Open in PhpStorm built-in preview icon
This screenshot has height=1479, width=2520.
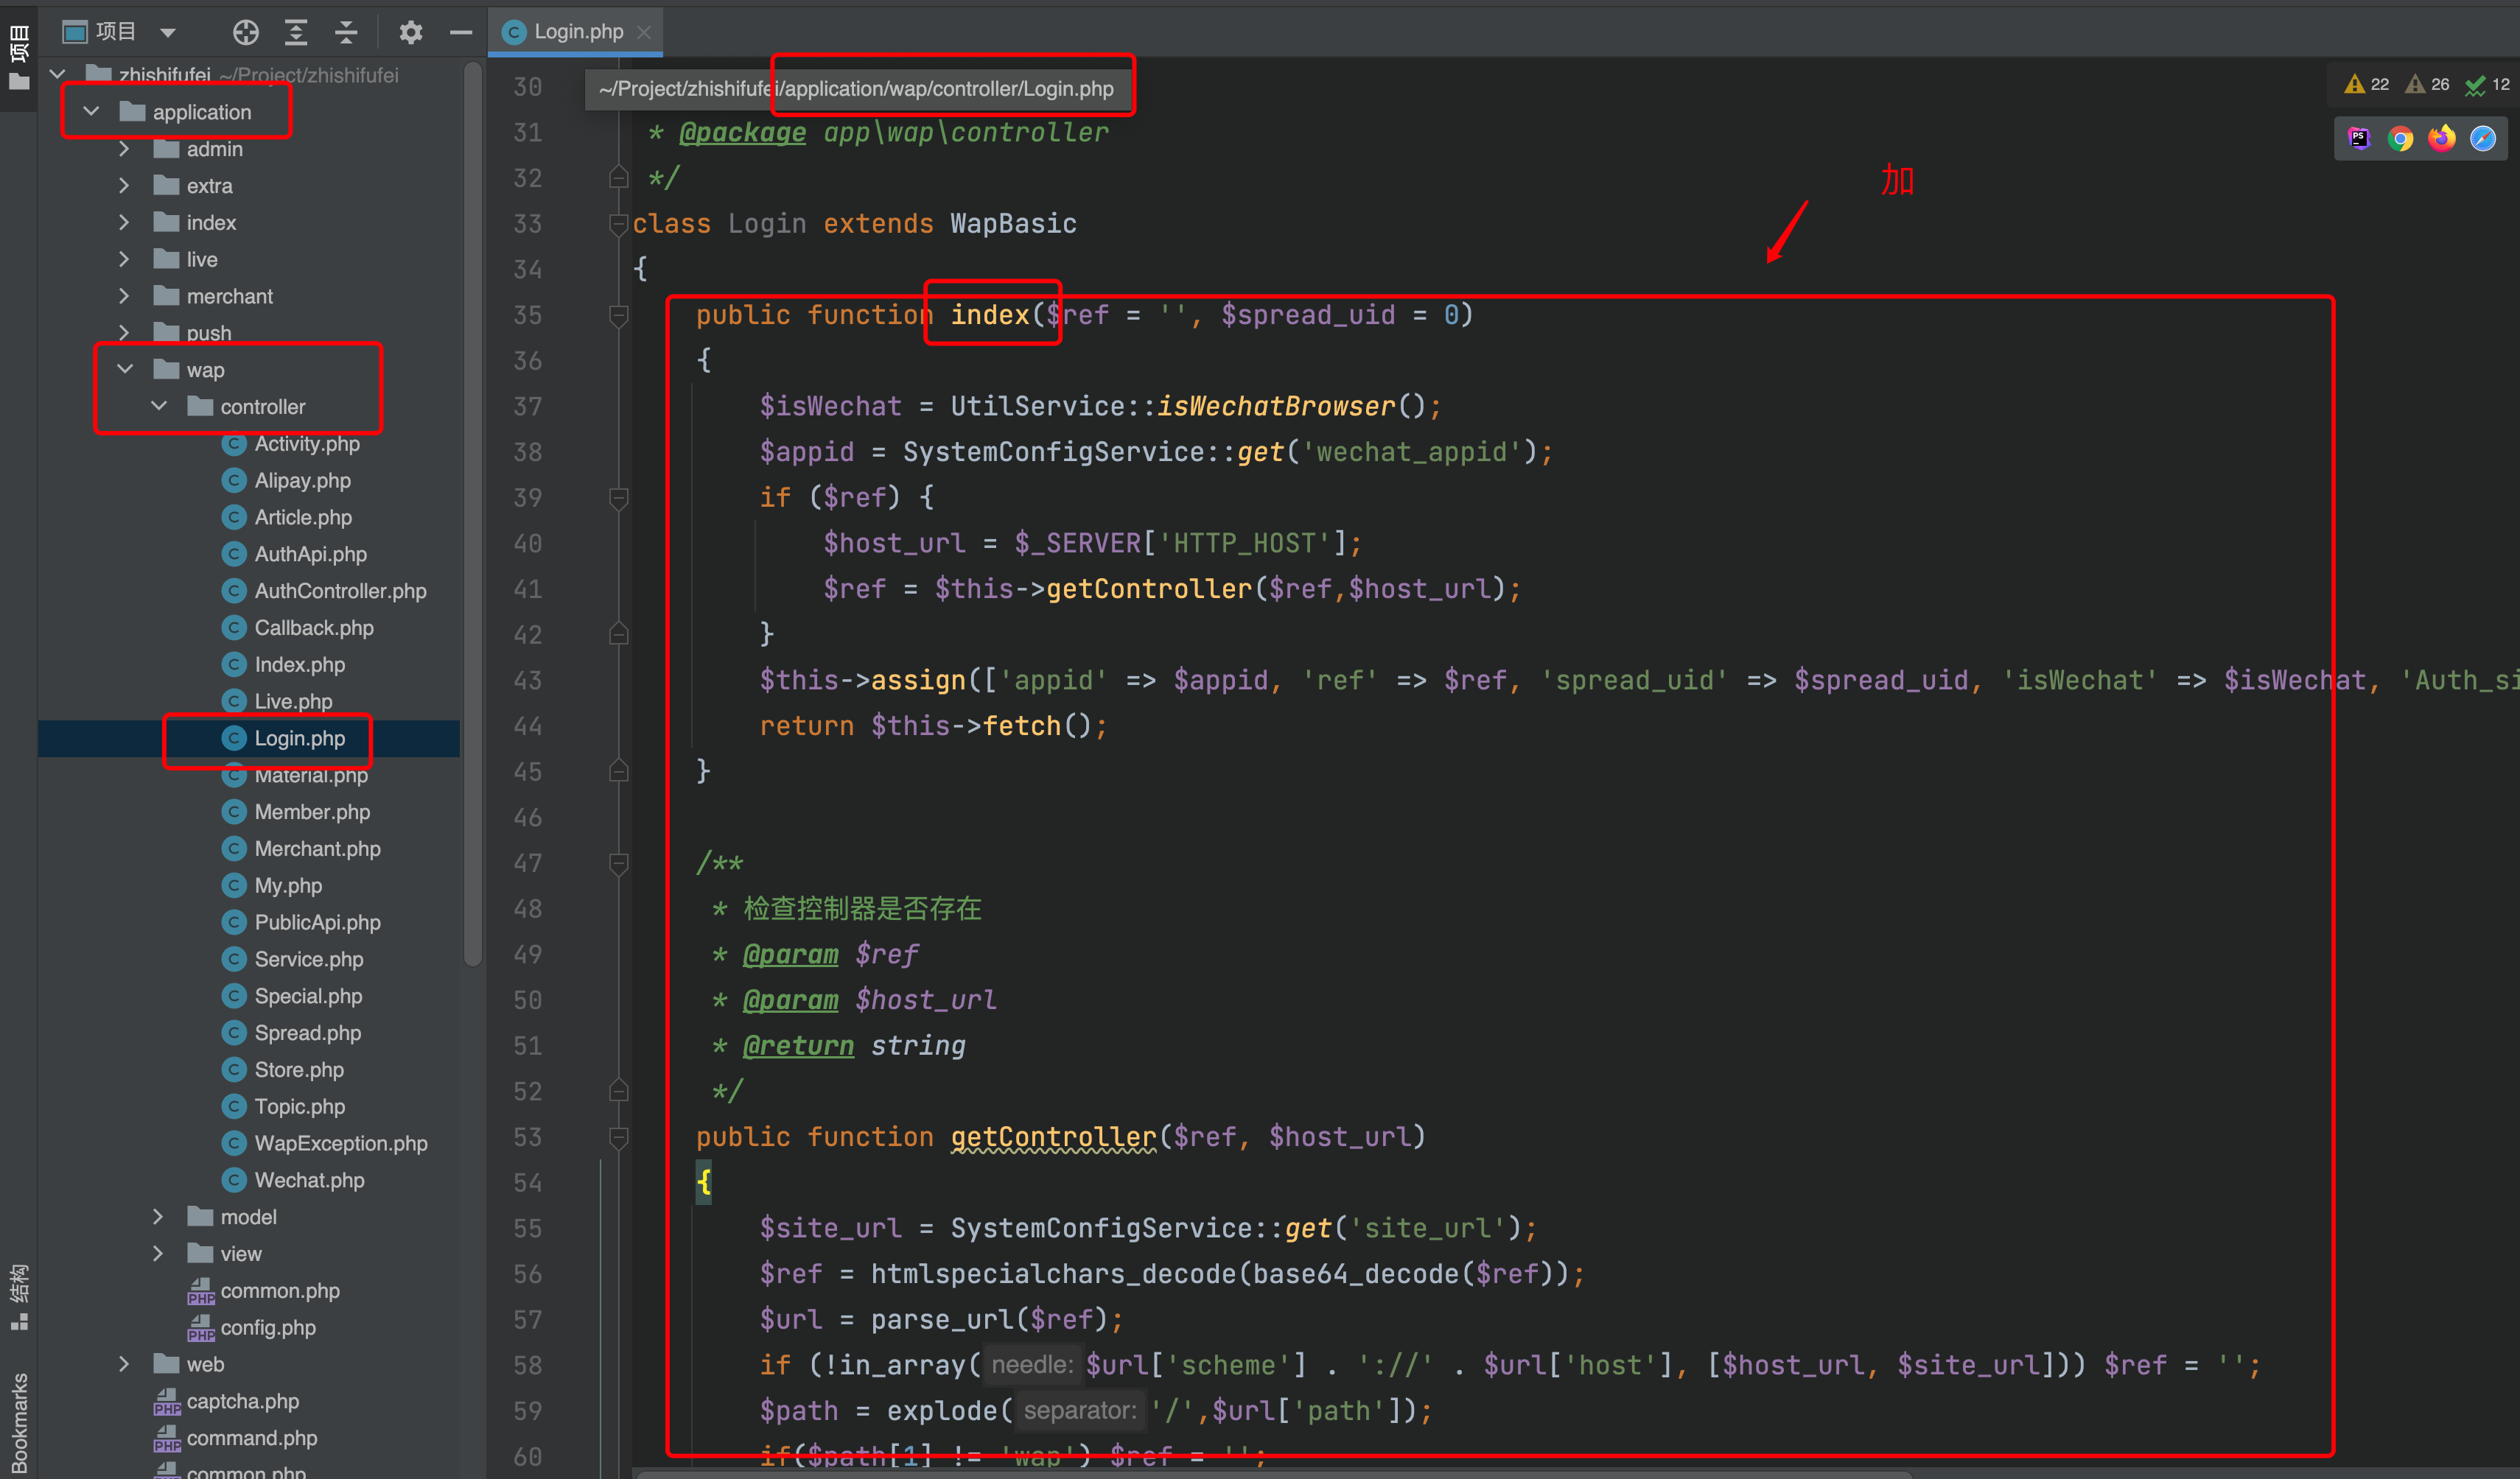pos(2359,138)
